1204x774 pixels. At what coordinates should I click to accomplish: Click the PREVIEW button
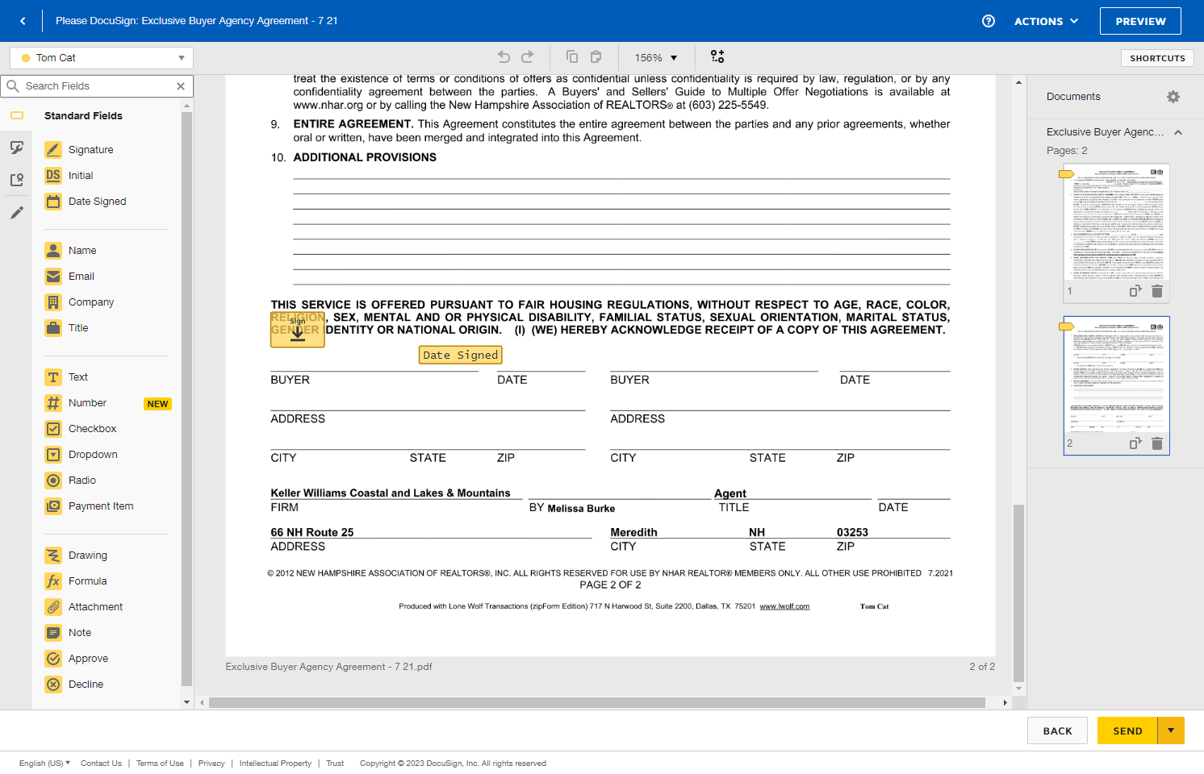(1140, 21)
